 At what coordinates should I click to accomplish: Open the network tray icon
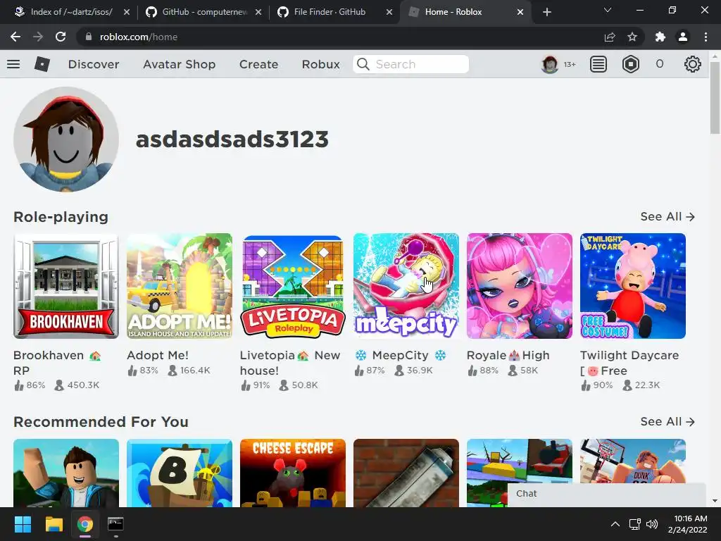635,524
